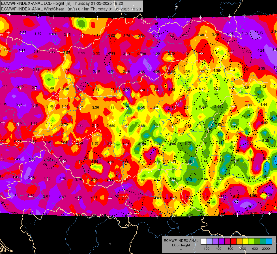Pick the red legend swatch
The height and width of the screenshot is (254, 277).
233,242
